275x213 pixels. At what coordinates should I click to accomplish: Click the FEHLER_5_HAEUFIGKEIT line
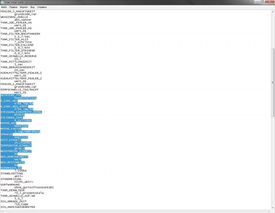[x=18, y=11]
